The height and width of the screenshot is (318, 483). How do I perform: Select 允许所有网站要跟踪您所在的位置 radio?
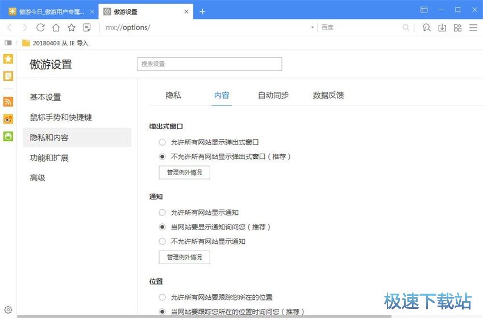(162, 297)
